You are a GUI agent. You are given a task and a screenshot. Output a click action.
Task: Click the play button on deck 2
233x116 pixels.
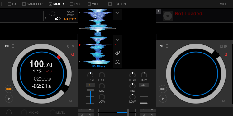coord(163,99)
